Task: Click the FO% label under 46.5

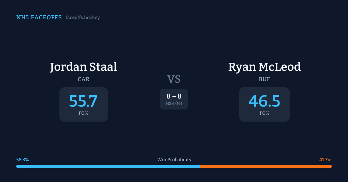Action: pos(264,113)
